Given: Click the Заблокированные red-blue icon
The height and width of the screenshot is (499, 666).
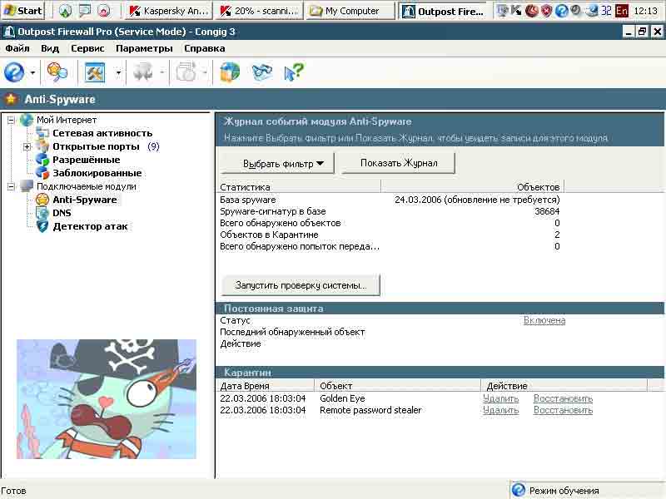Looking at the screenshot, I should click(x=42, y=173).
